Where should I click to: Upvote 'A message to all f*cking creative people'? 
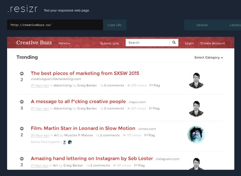click(x=22, y=102)
